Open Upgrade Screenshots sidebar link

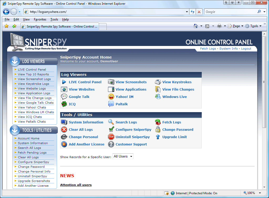pos(34,181)
